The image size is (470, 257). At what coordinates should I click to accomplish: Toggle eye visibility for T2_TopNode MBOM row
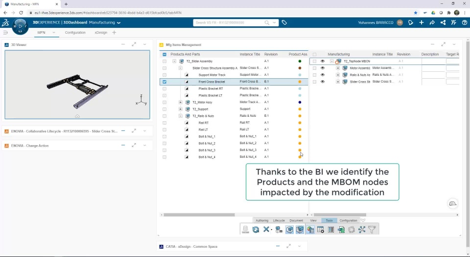tap(323, 61)
